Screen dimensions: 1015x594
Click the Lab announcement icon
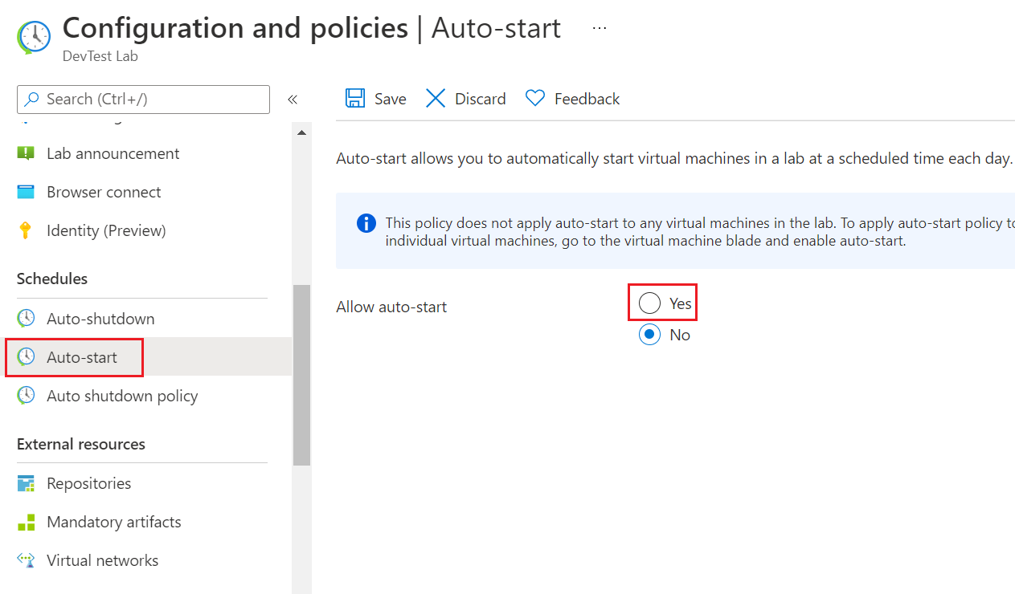coord(26,153)
